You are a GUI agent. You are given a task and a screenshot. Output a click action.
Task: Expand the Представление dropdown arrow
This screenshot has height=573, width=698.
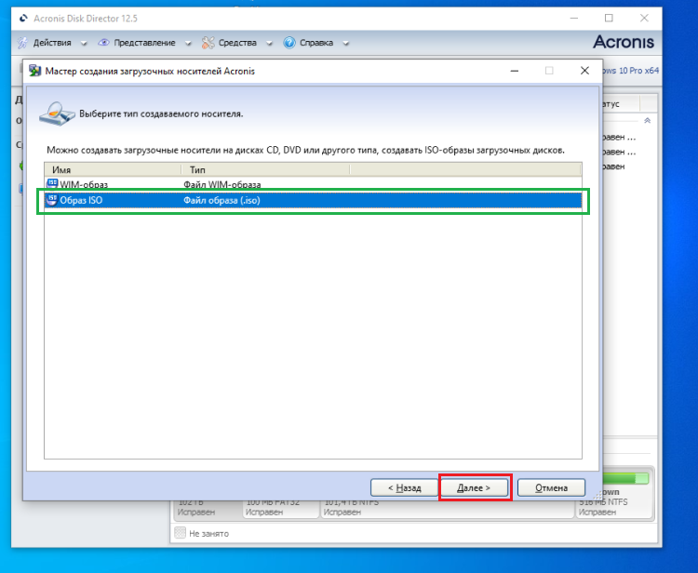188,44
